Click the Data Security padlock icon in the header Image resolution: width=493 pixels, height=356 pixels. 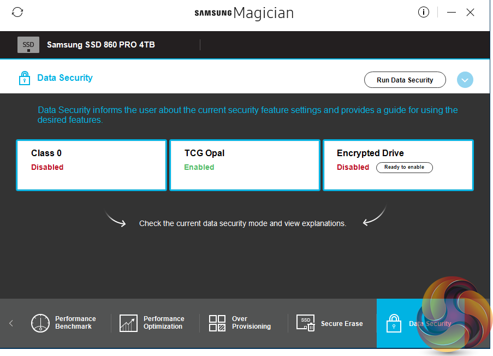25,78
